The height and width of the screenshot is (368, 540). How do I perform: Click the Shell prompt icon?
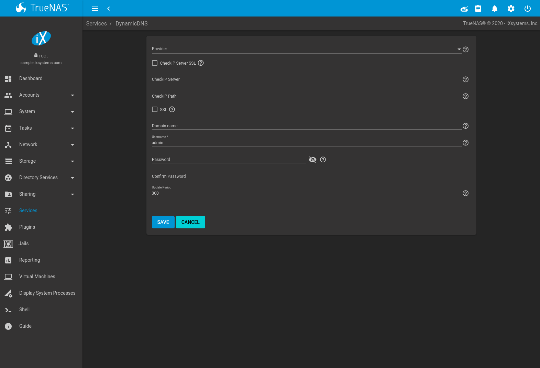point(8,310)
